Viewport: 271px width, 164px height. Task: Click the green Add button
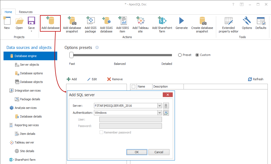(x=72, y=79)
